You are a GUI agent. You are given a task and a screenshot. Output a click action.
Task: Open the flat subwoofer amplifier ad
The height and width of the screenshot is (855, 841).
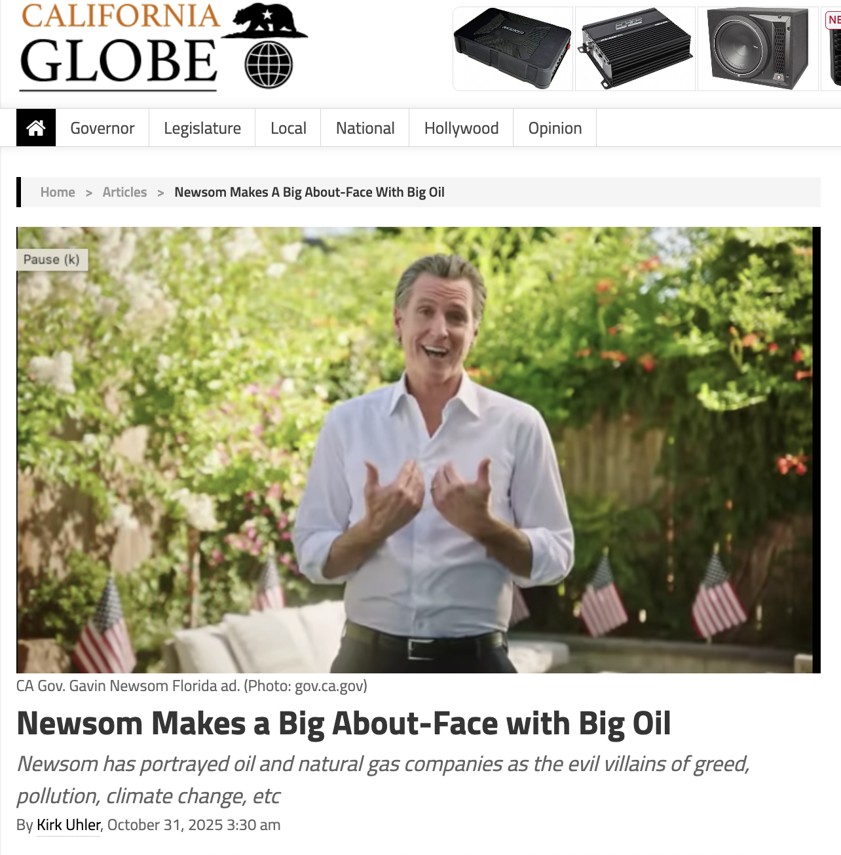513,49
